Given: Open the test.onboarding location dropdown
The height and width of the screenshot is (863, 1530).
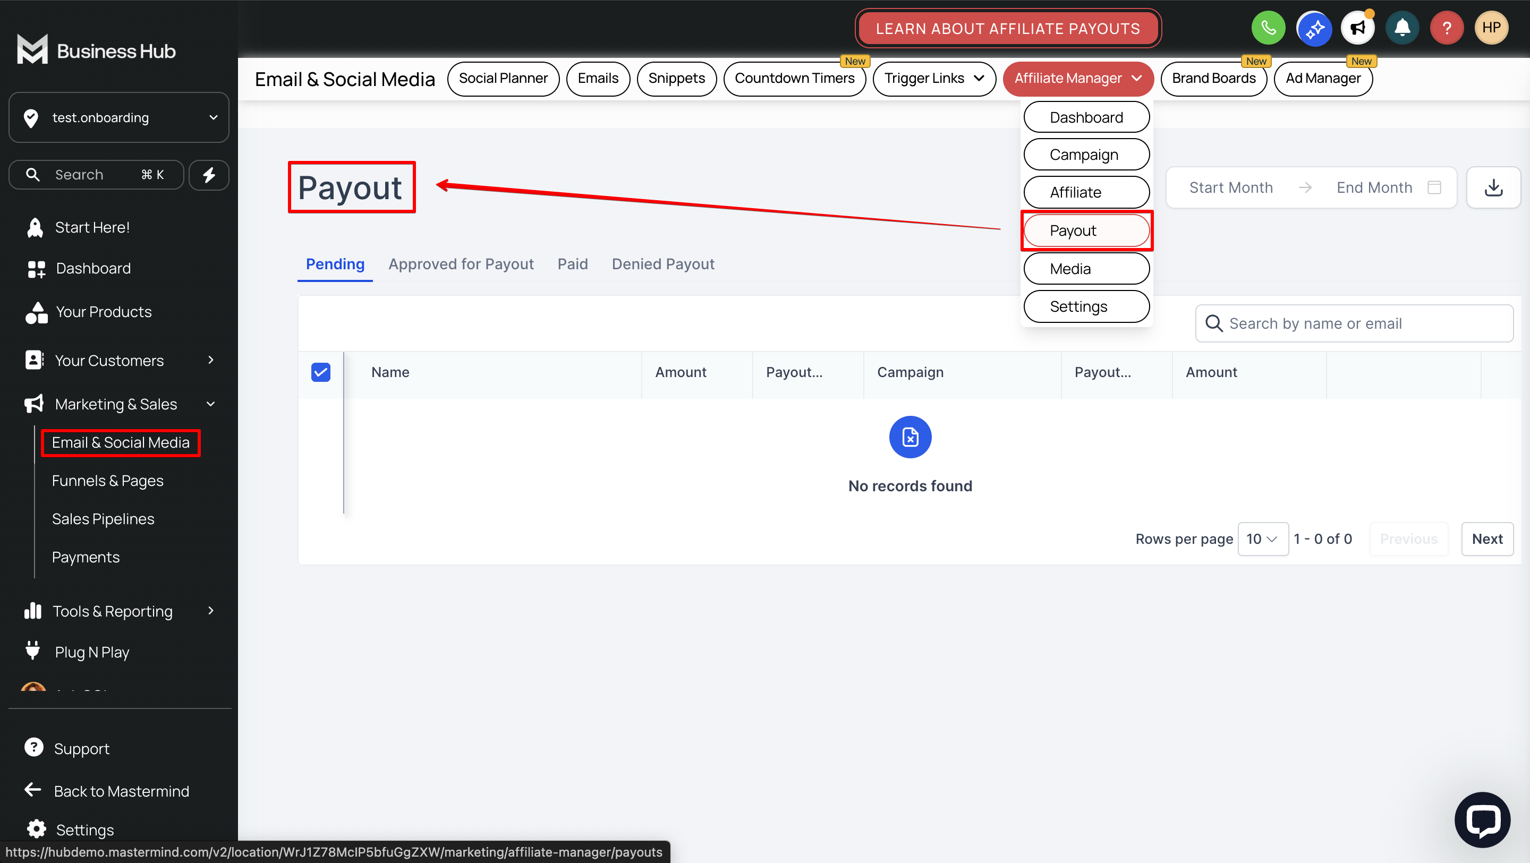Looking at the screenshot, I should [x=119, y=117].
